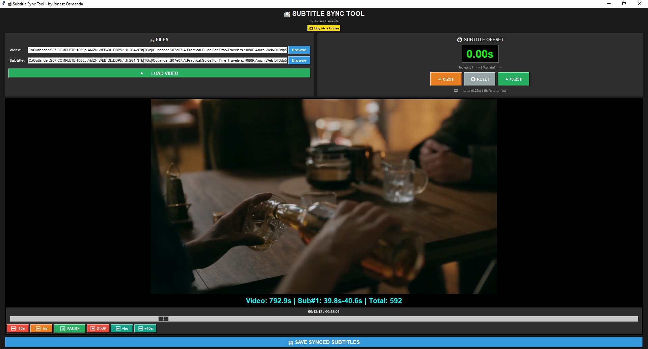Viewport: 648px width, 349px height.
Task: Shift subtitles earlier with -0.25s button
Action: tap(446, 79)
